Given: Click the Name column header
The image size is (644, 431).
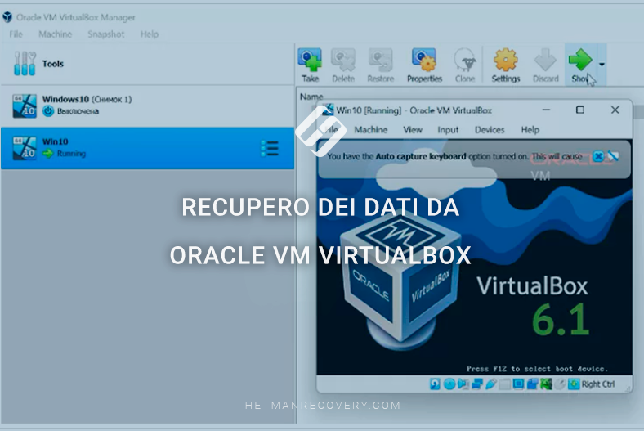Looking at the screenshot, I should pyautogui.click(x=311, y=97).
